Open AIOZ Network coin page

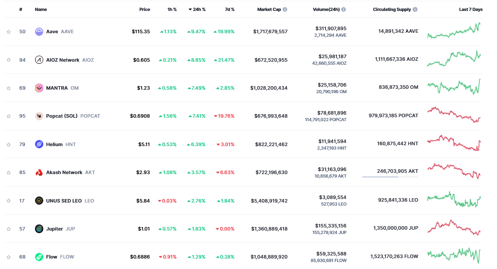[x=70, y=60]
